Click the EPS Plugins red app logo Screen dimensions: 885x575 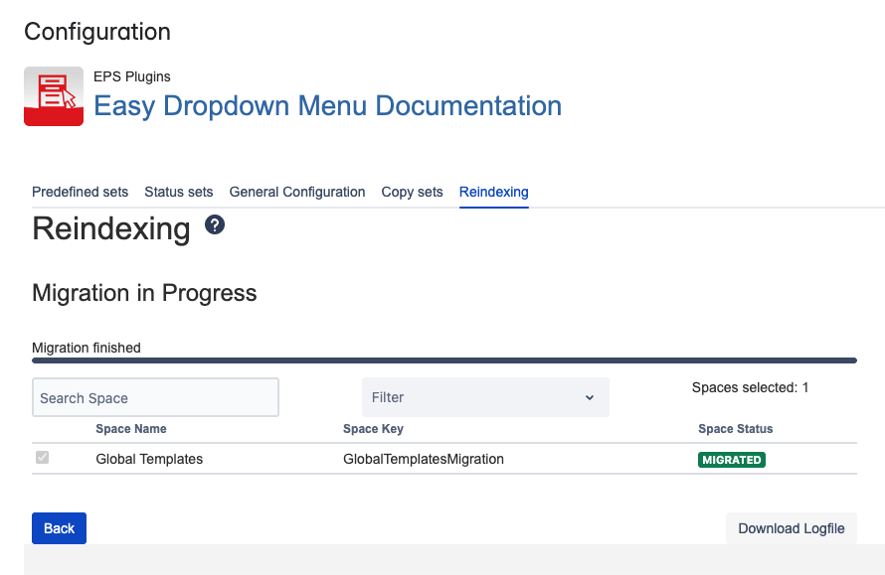(54, 96)
